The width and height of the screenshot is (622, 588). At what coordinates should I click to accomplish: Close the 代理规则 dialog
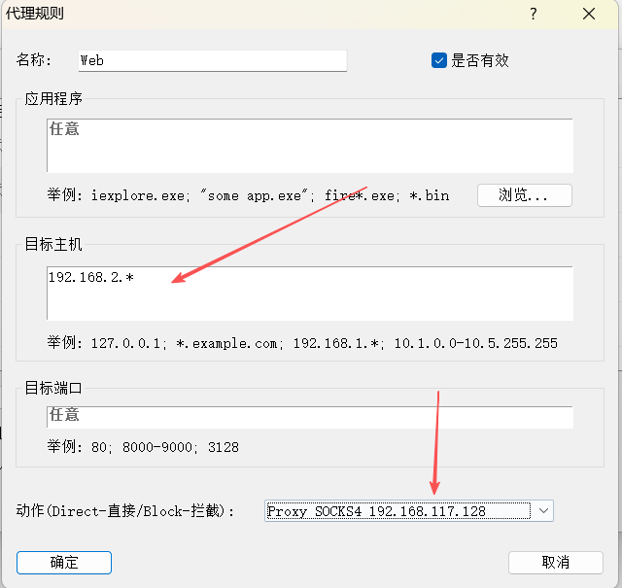click(x=589, y=14)
